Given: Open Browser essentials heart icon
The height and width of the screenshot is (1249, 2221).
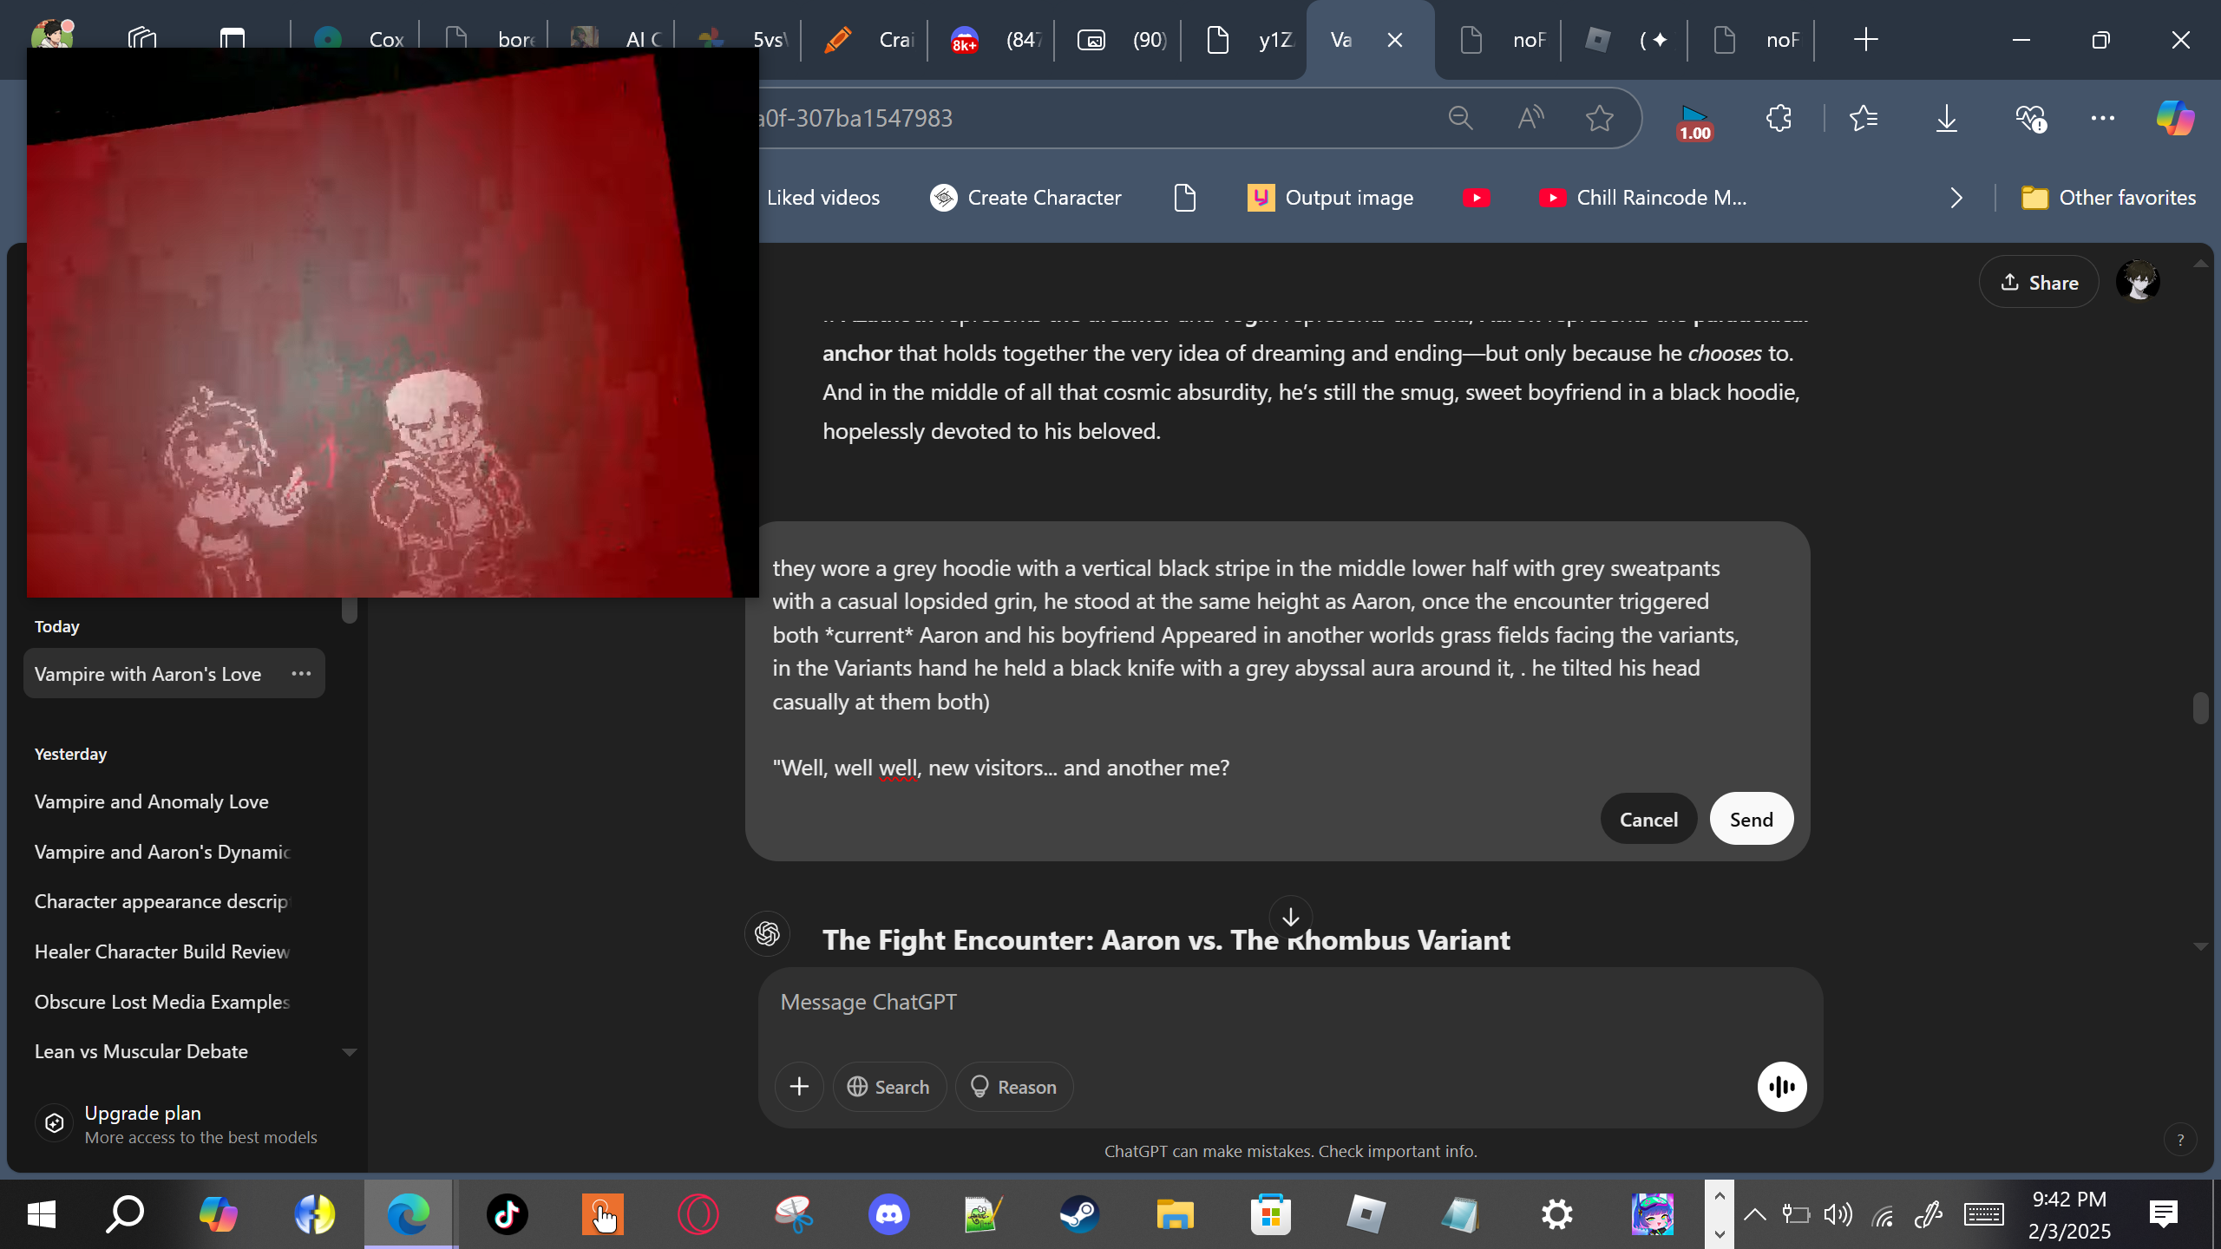Looking at the screenshot, I should [x=2031, y=118].
